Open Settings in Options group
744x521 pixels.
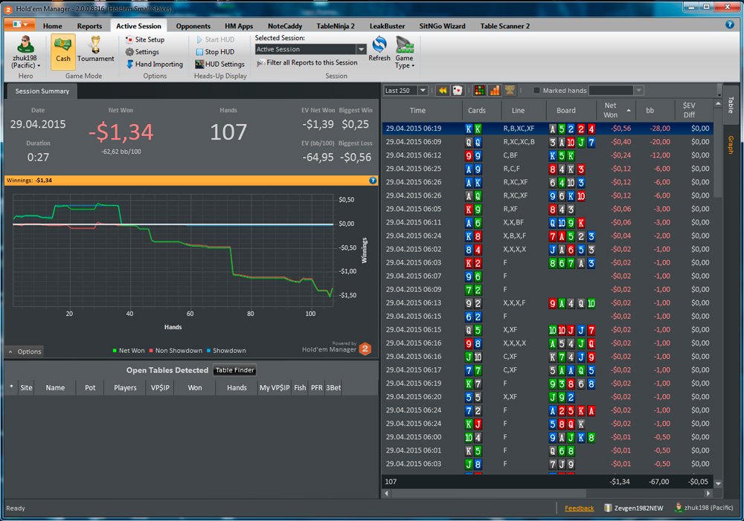pyautogui.click(x=142, y=52)
